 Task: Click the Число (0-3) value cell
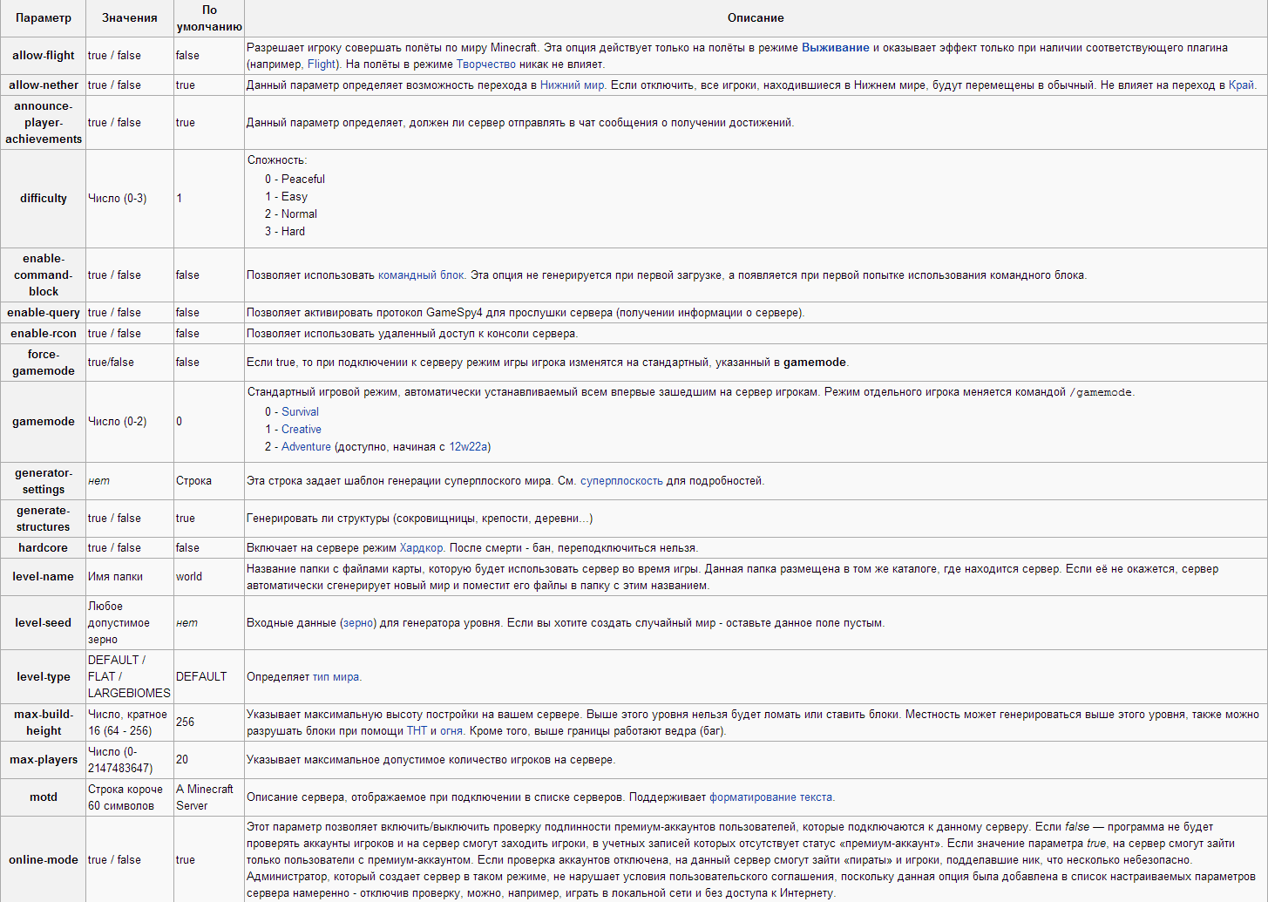point(130,199)
